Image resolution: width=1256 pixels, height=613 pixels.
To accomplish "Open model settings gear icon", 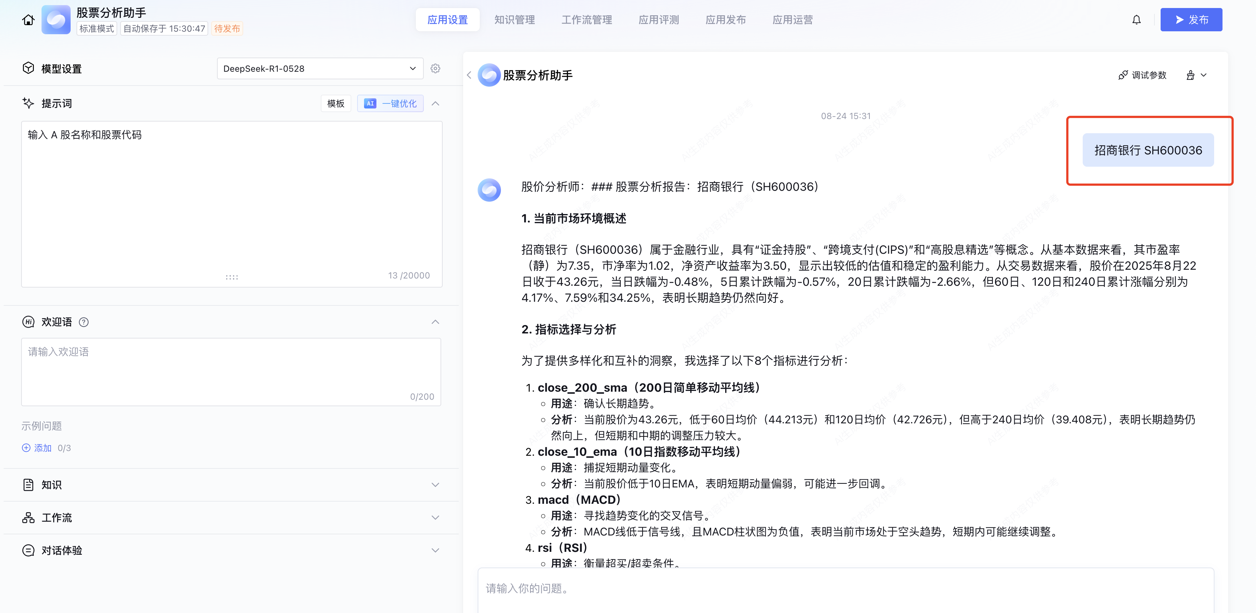I will [x=435, y=69].
